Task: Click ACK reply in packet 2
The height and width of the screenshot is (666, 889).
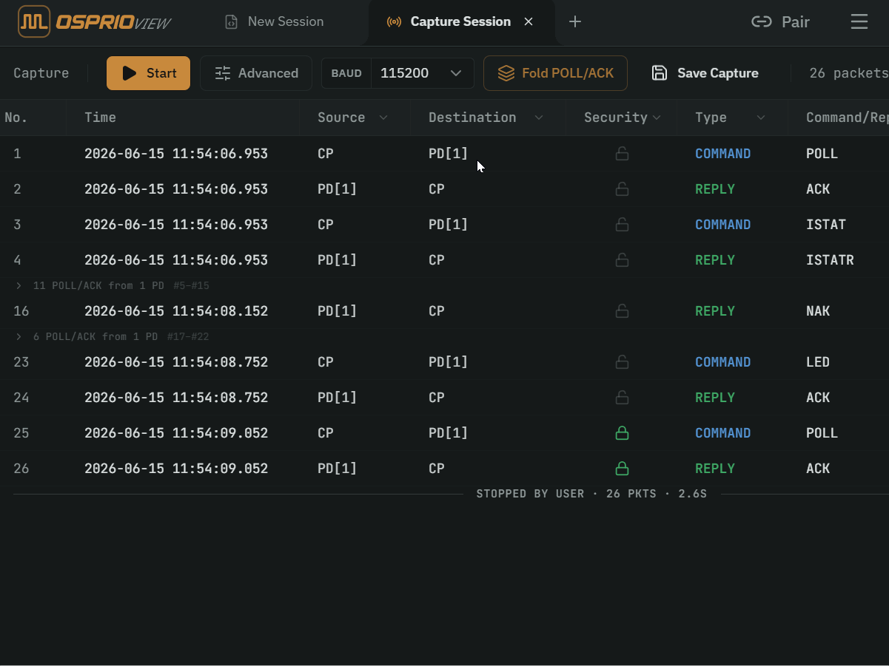Action: tap(818, 189)
